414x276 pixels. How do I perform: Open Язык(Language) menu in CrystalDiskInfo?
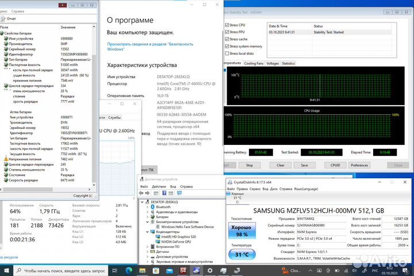coord(306,189)
